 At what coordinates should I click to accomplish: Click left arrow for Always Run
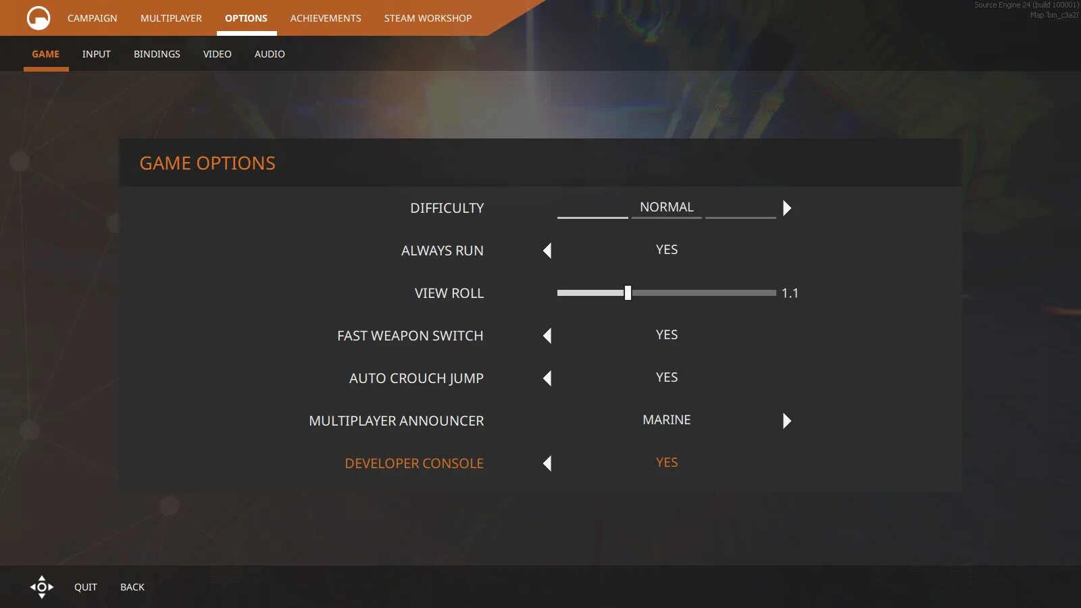coord(547,251)
